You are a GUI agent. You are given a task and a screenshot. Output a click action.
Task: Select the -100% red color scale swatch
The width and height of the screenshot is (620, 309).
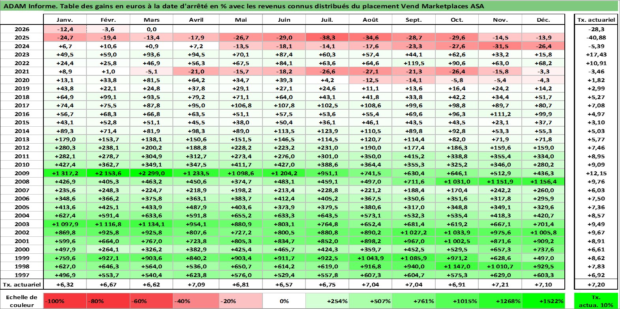point(65,301)
